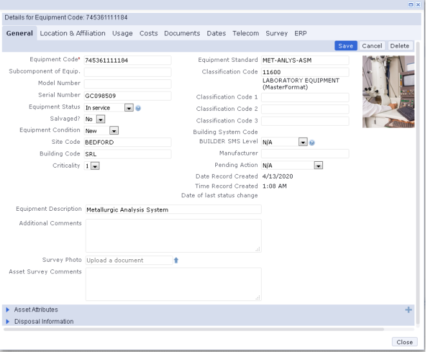This screenshot has width=426, height=352.
Task: Open the Criticality dropdown
Action: point(95,166)
